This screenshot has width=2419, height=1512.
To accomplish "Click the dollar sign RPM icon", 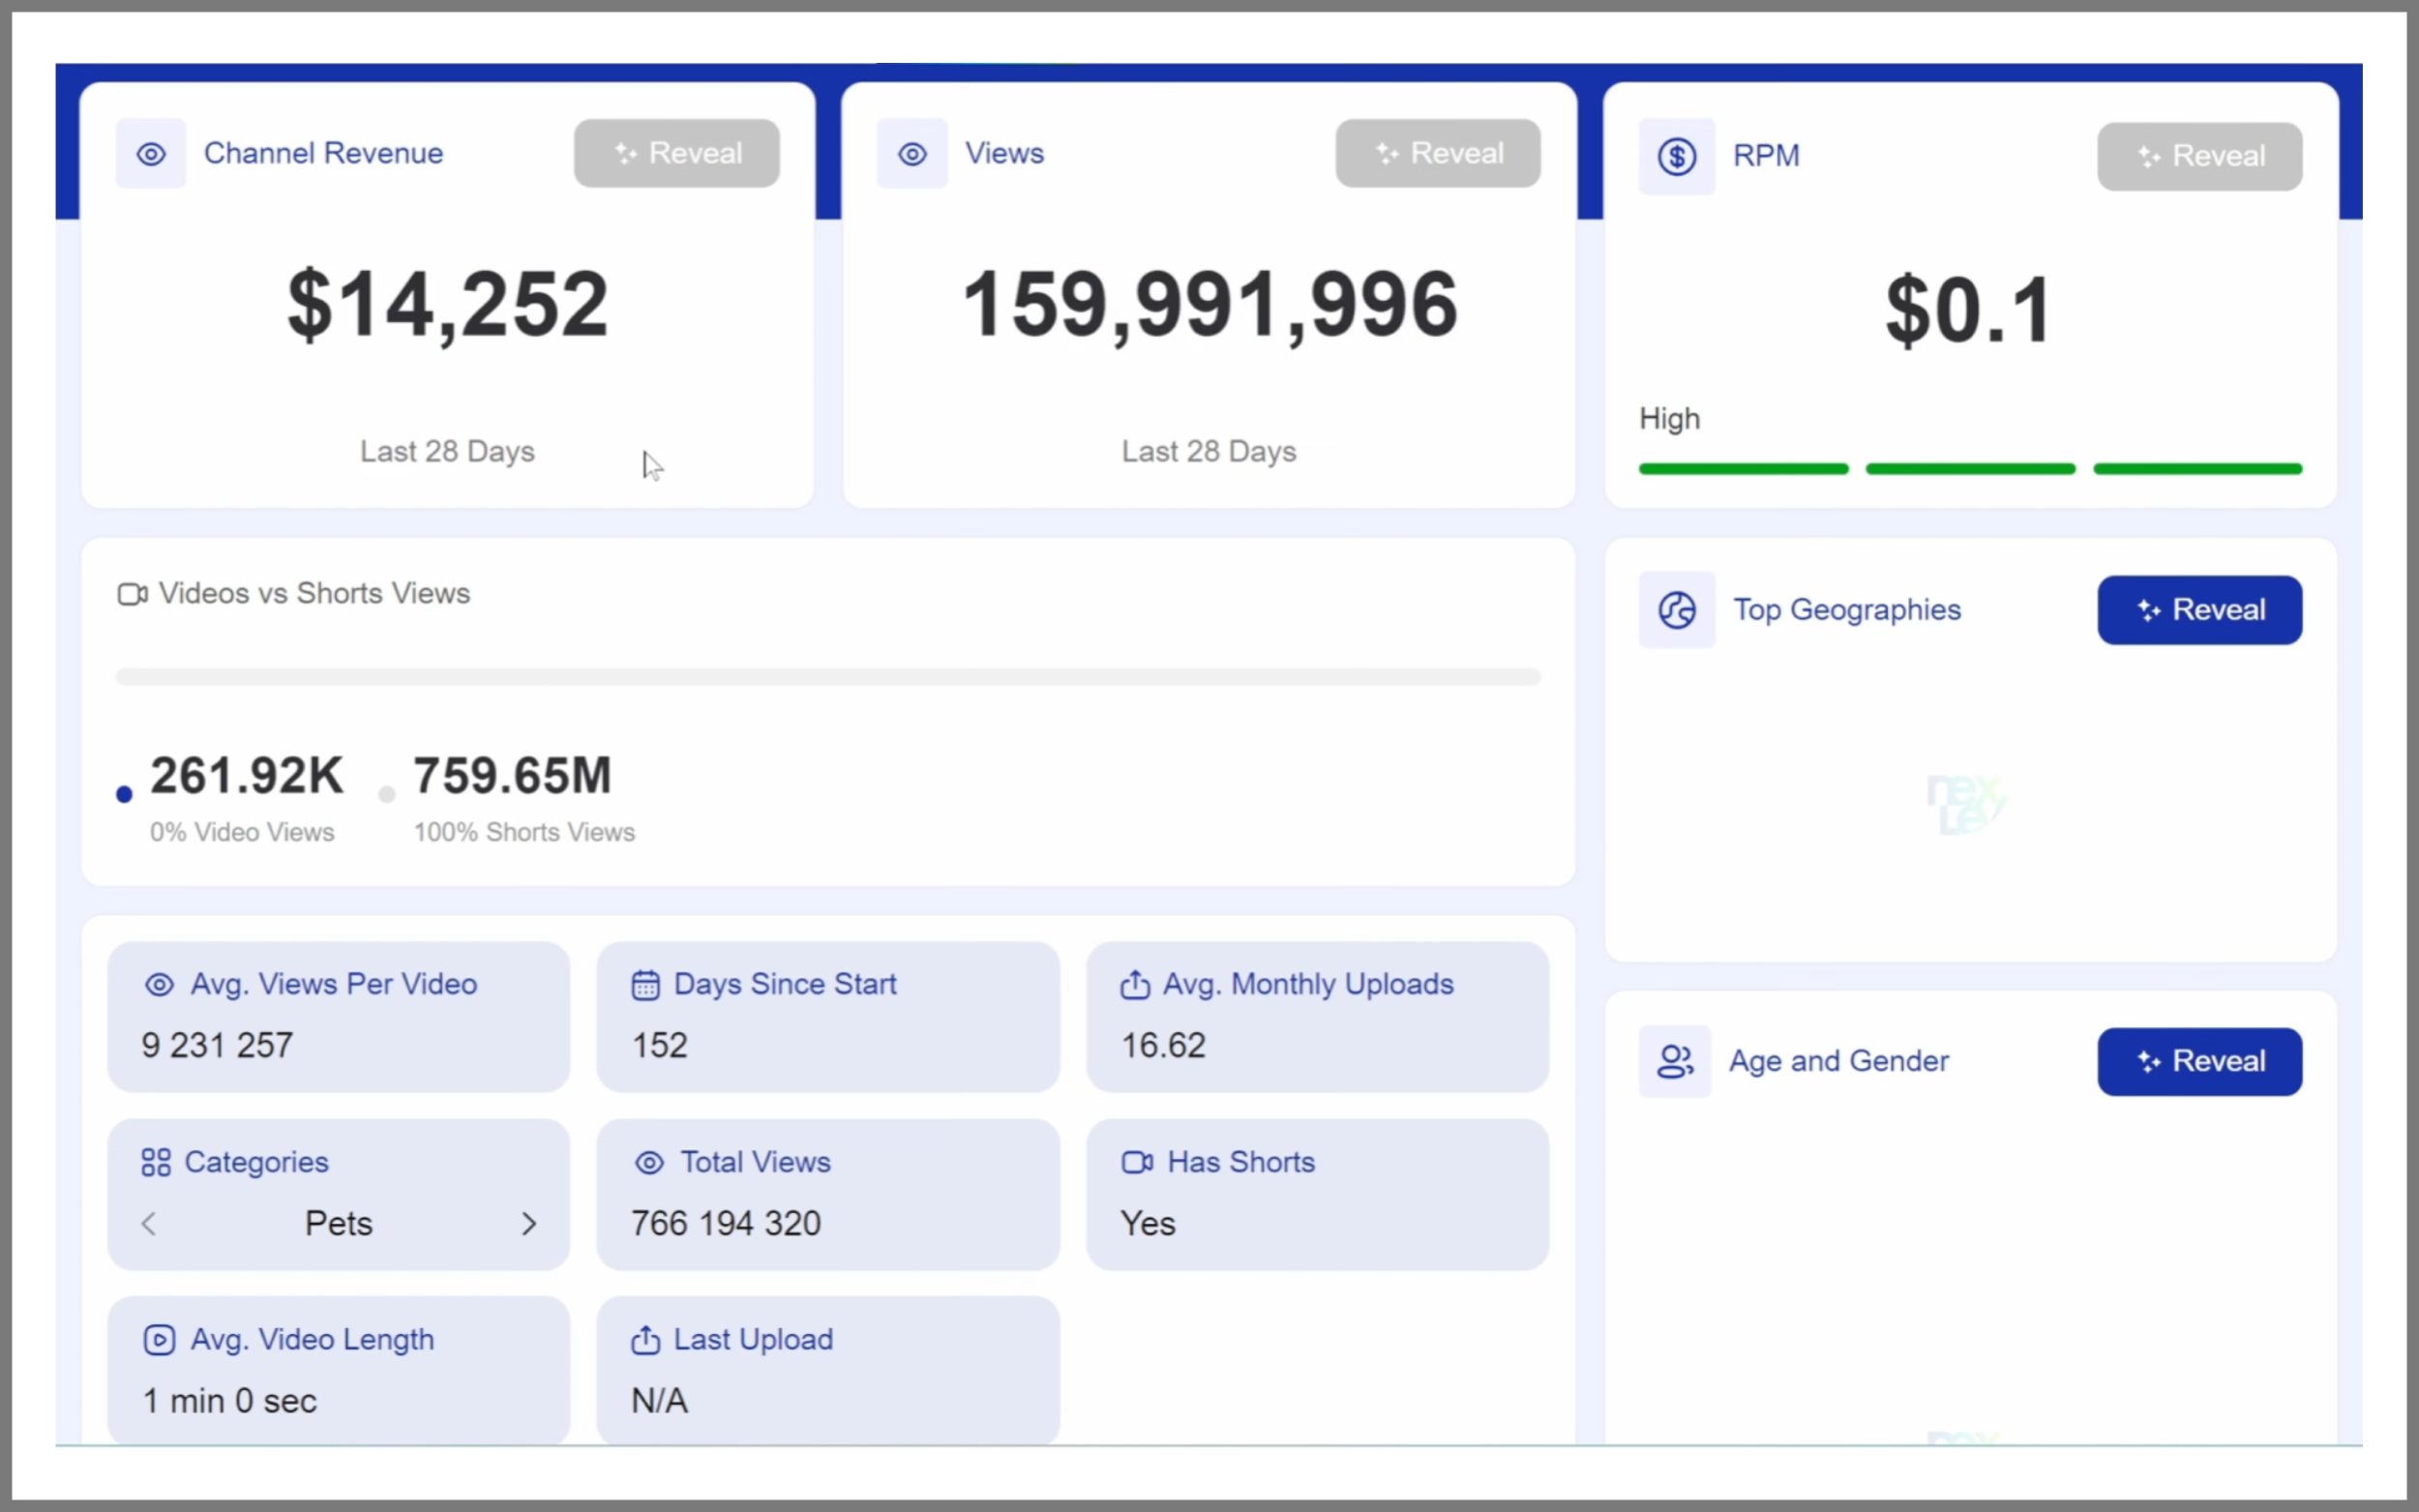I will 1677,157.
